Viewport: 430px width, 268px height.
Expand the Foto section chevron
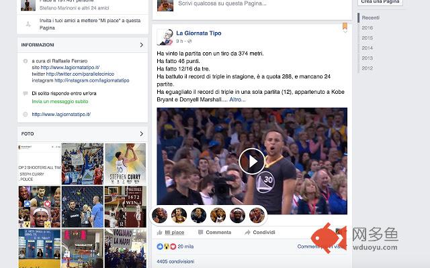pyautogui.click(x=142, y=134)
